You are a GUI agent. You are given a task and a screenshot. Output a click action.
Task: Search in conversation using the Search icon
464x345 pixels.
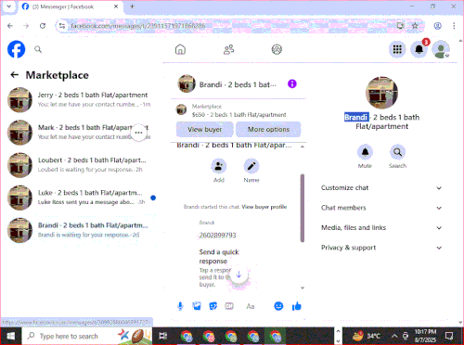397,152
